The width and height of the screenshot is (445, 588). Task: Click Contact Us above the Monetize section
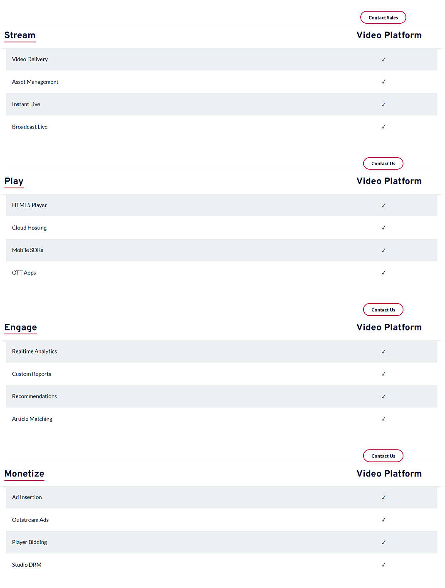[383, 456]
